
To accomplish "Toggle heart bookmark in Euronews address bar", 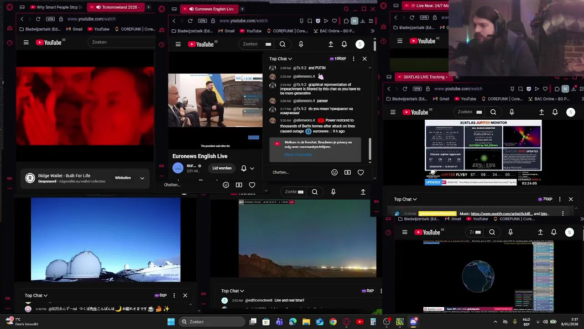I will coord(334,21).
